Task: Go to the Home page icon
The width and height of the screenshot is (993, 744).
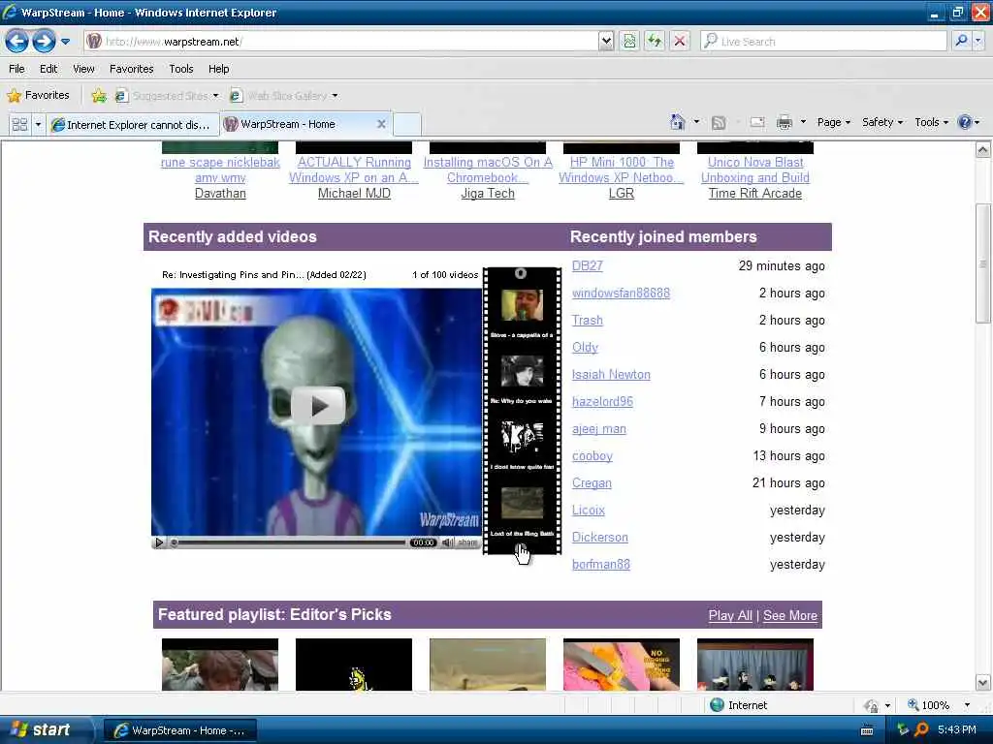Action: (x=678, y=122)
